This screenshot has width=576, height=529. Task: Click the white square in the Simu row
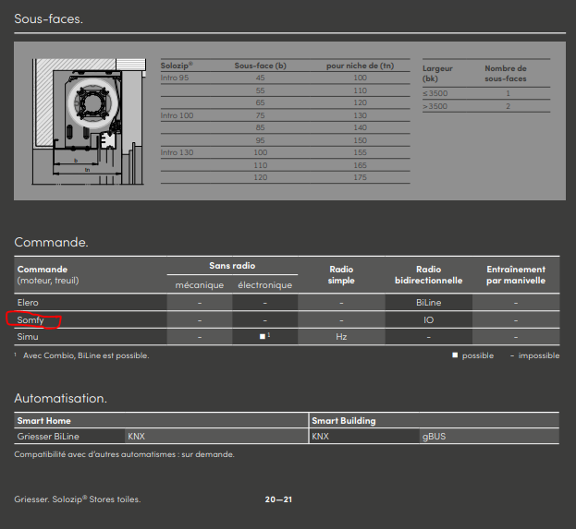[262, 337]
